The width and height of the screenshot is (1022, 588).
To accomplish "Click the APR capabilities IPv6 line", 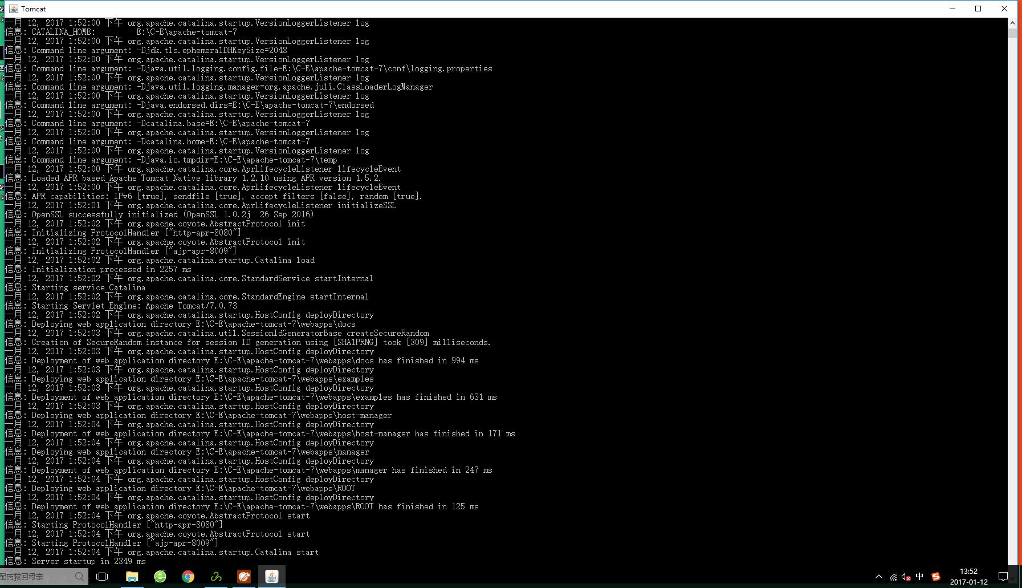I will 214,196.
